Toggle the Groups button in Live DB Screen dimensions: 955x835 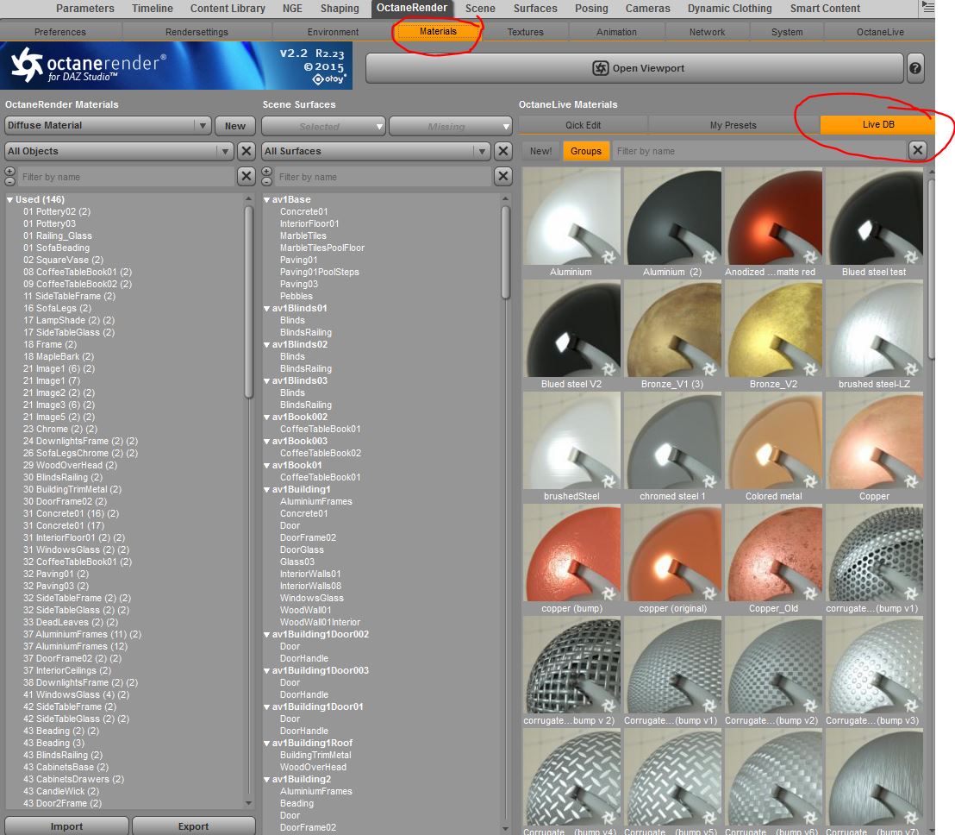(x=586, y=151)
